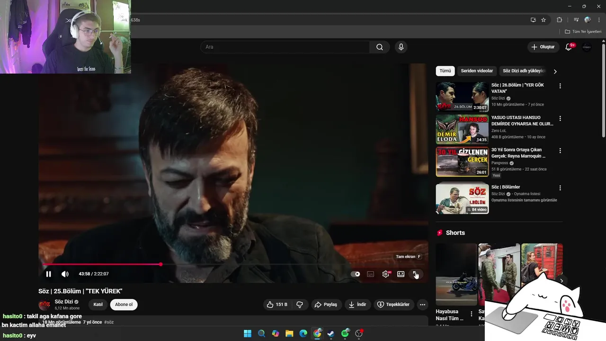Click video title Söz 25.Bölüm TEK YÜREK
The width and height of the screenshot is (606, 341).
click(x=80, y=291)
